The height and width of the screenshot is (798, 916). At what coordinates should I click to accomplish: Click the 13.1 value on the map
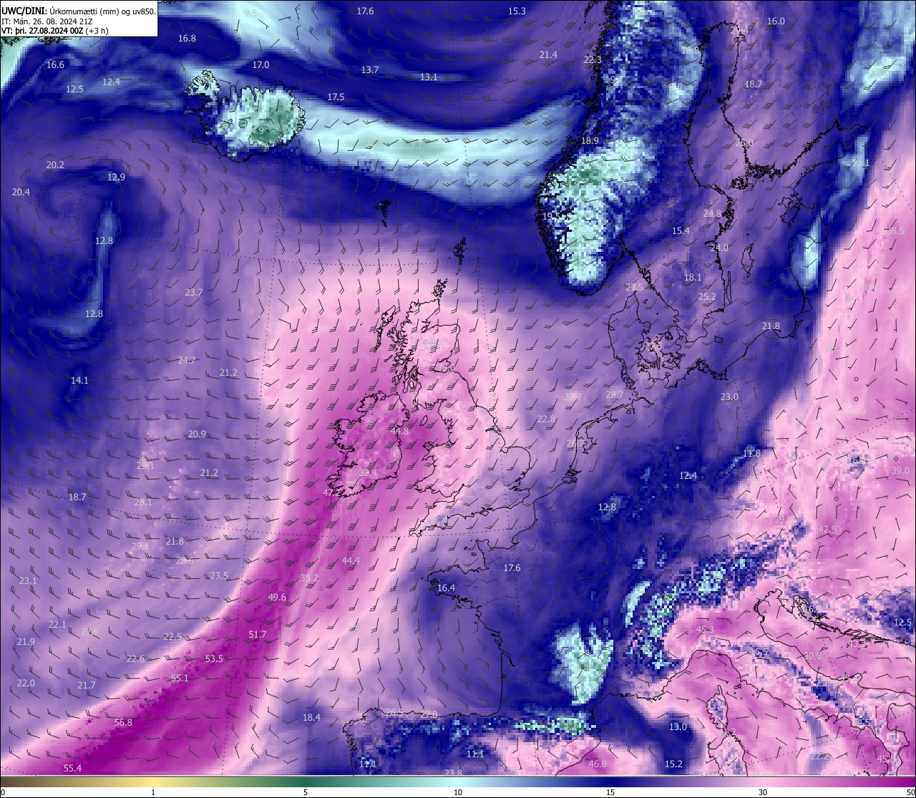tap(429, 77)
